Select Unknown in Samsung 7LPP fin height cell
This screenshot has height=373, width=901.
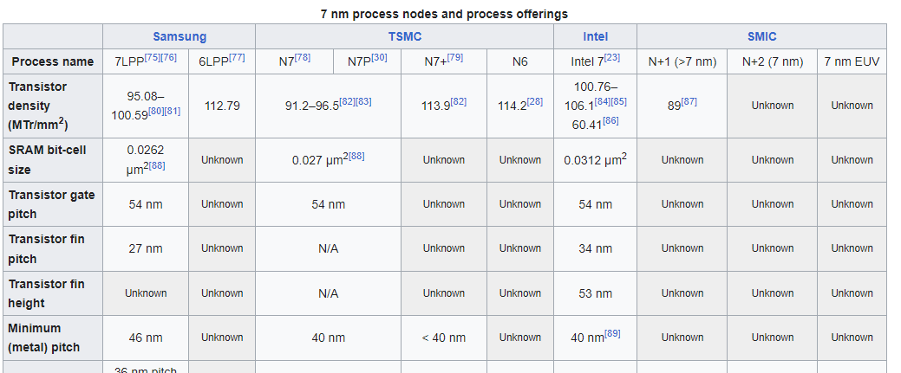pos(146,293)
